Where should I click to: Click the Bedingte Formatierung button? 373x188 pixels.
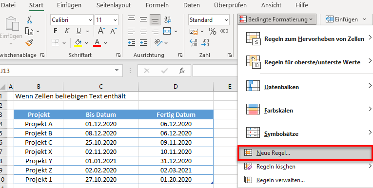tap(276, 19)
